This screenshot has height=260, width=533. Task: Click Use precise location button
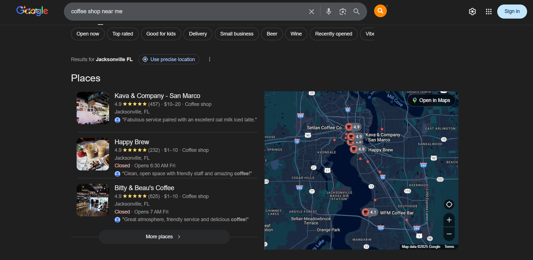(x=169, y=59)
